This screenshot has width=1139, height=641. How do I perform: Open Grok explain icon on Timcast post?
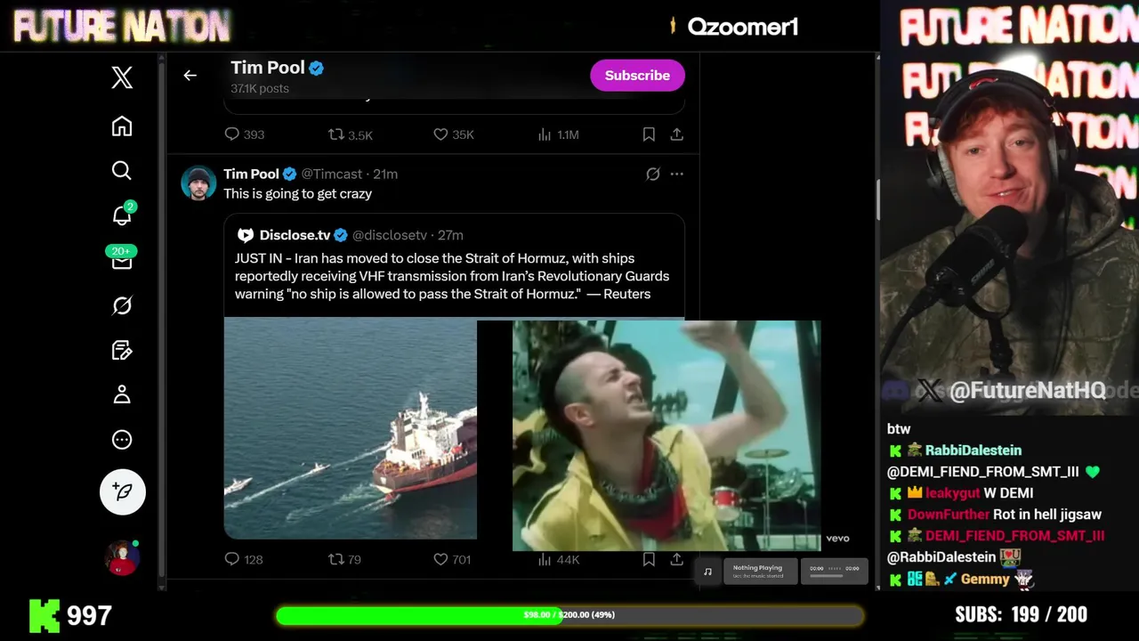click(652, 174)
